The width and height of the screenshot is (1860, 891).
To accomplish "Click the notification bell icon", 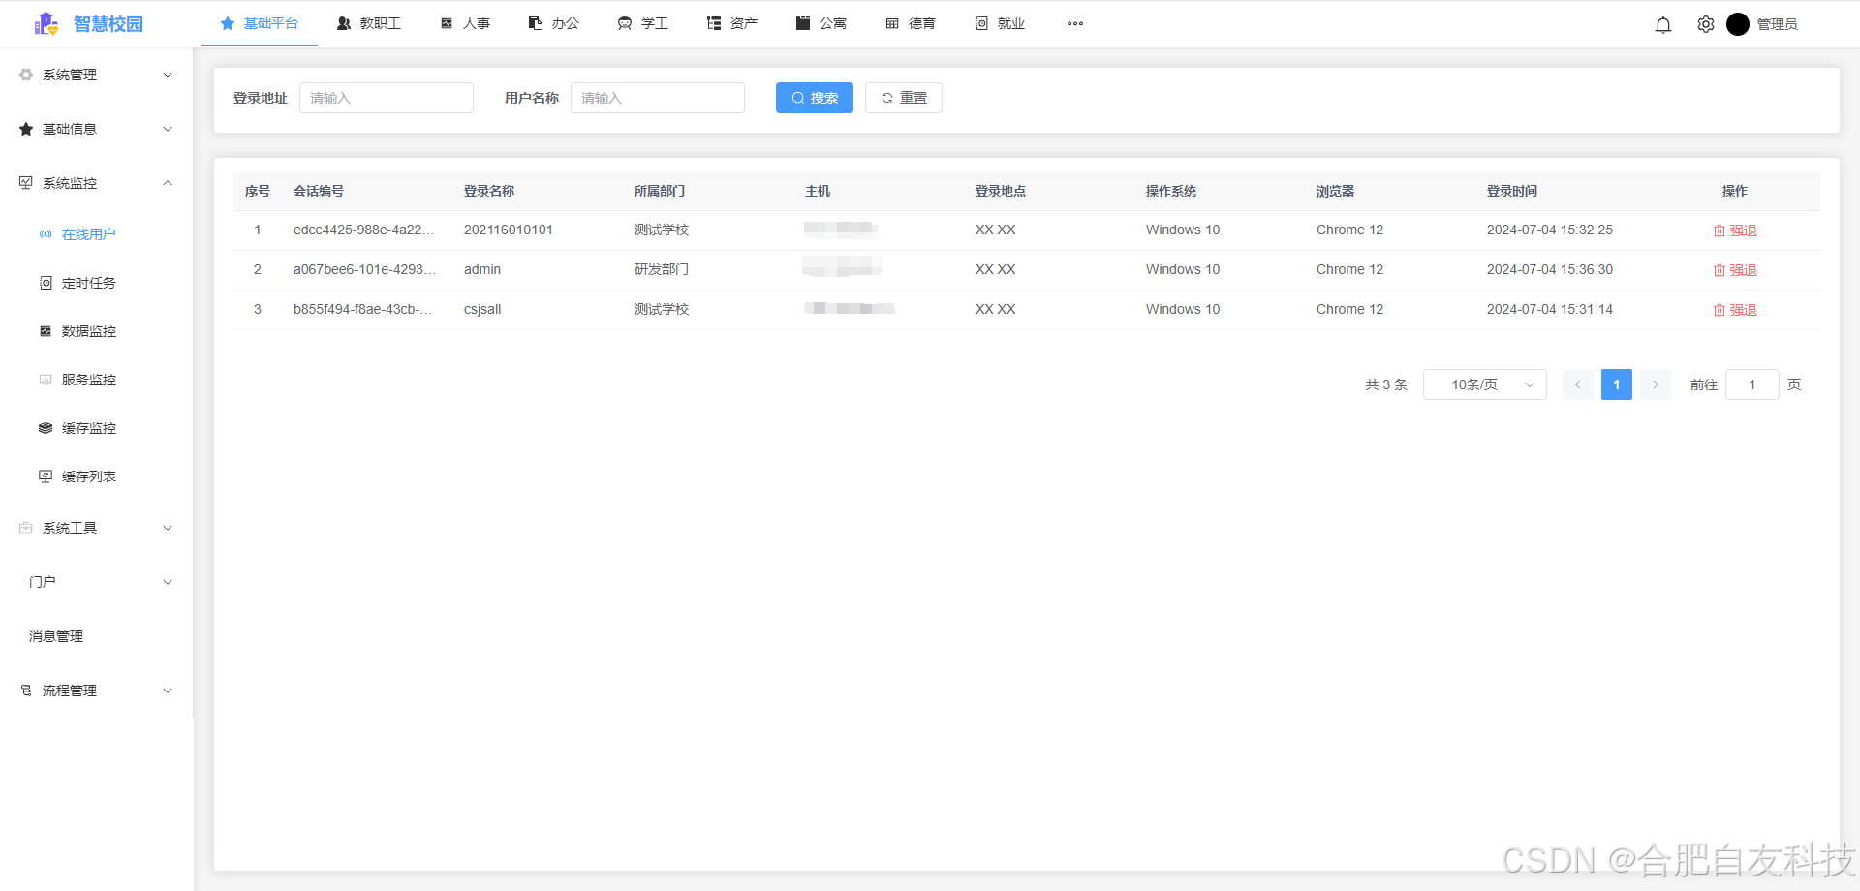I will pyautogui.click(x=1663, y=25).
